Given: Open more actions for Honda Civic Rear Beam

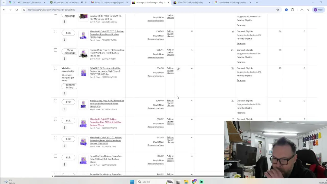Looking at the screenshot, I should 64,109.
